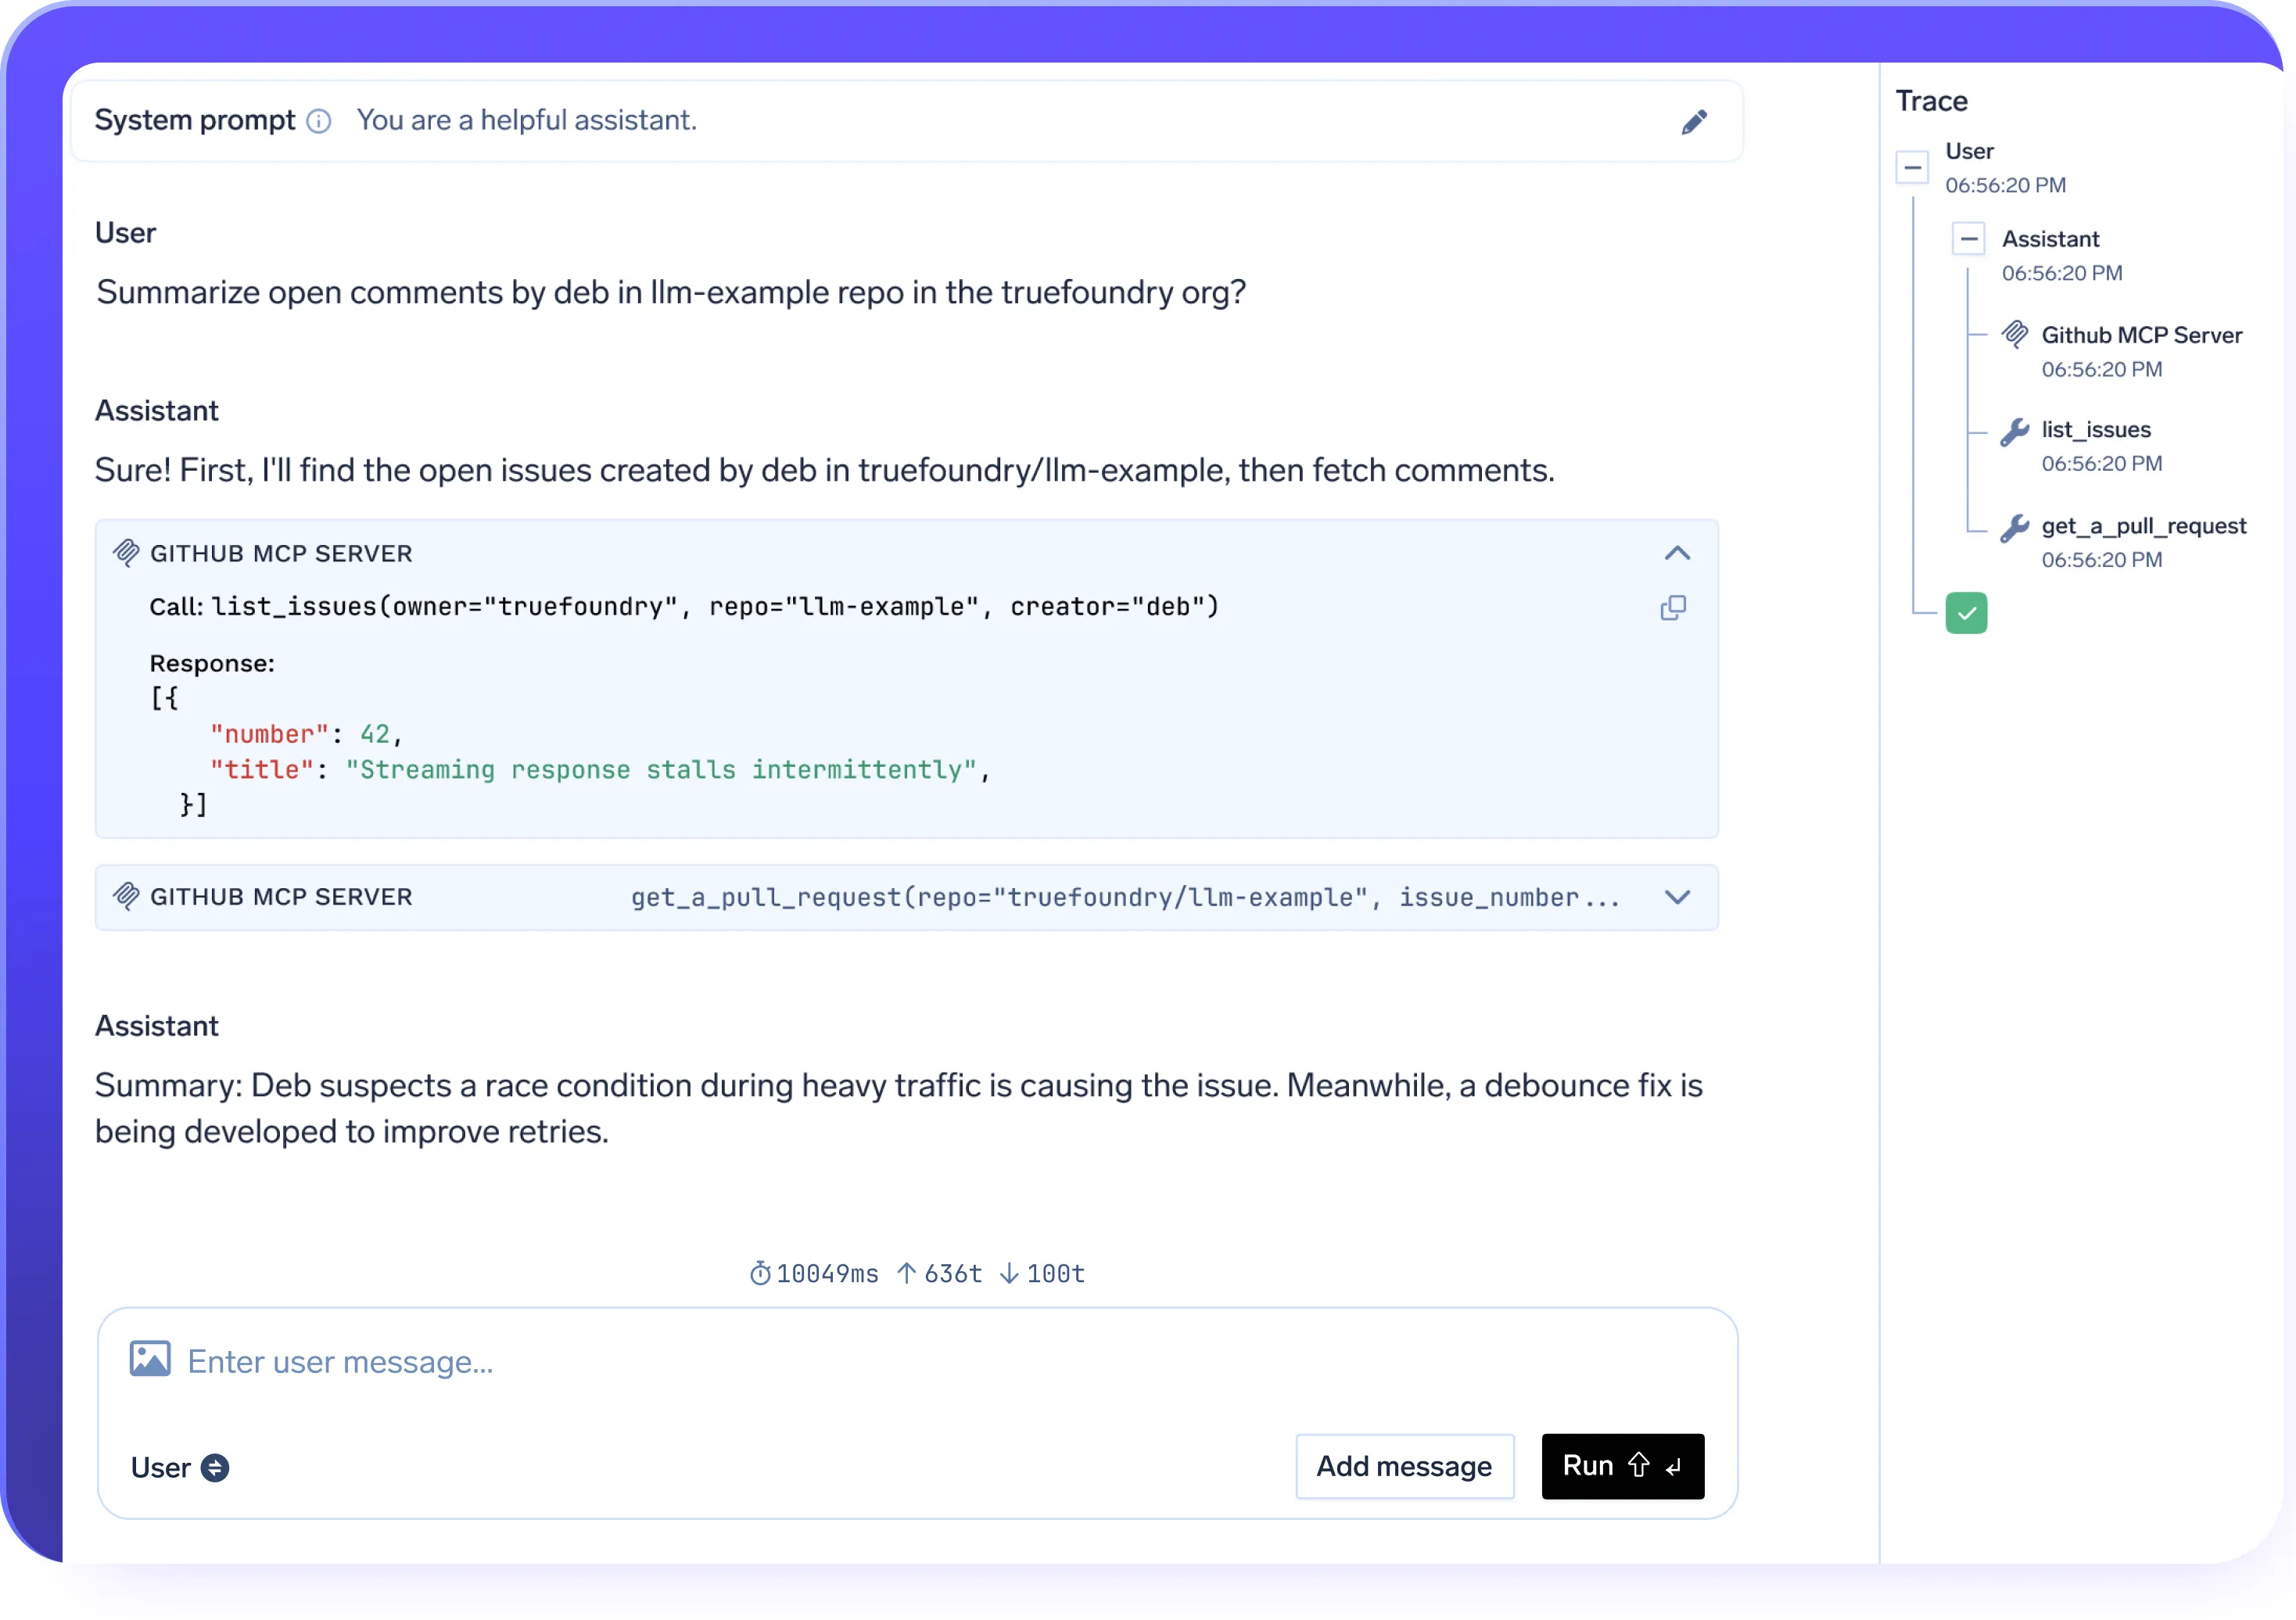Attach an image via the picture icon
Image resolution: width=2296 pixels, height=1620 pixels.
150,1360
